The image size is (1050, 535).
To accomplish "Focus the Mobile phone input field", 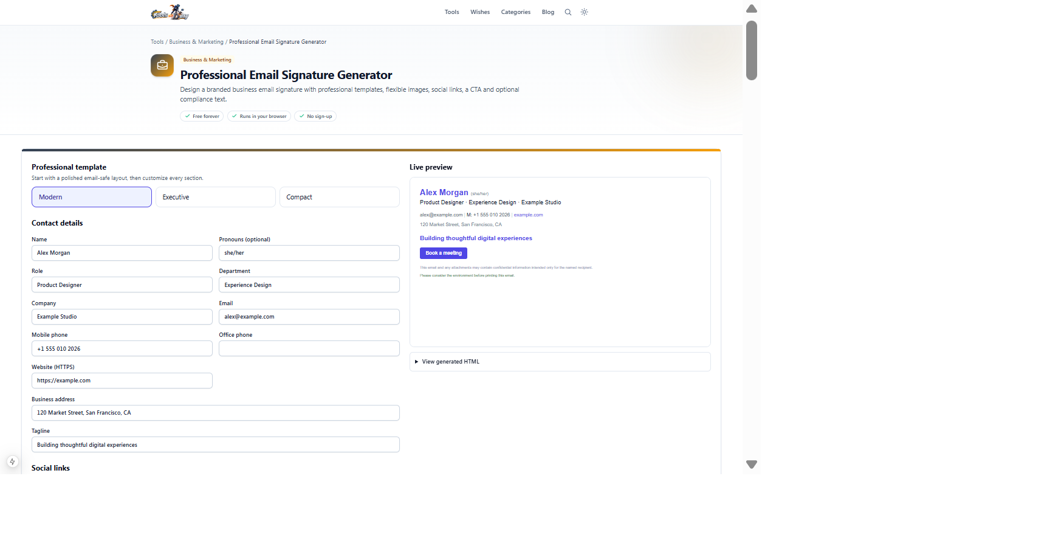I will point(122,348).
